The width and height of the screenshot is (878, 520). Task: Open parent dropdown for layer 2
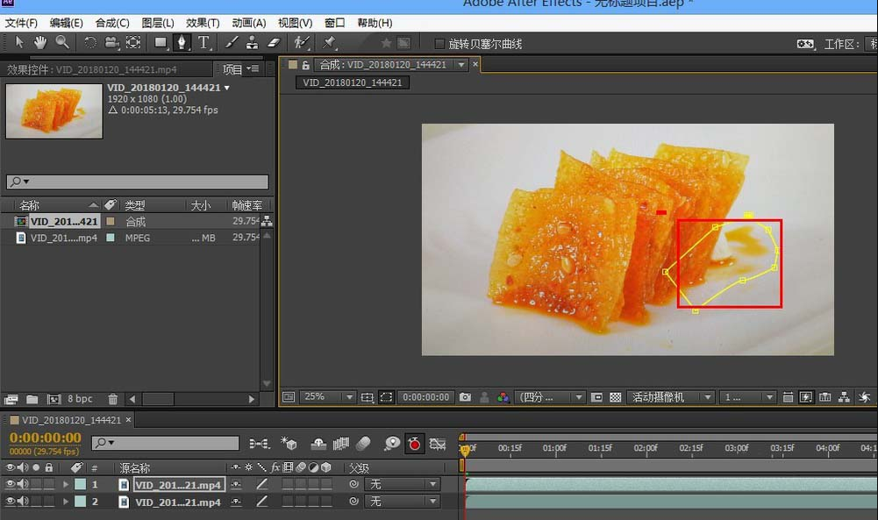tap(402, 502)
